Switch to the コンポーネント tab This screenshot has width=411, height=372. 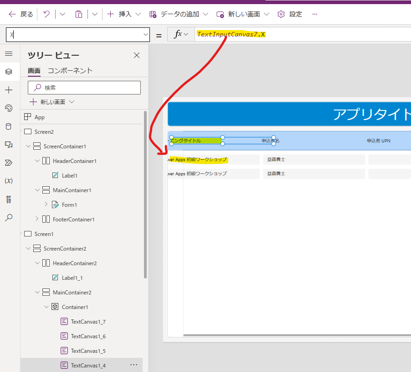pos(70,71)
